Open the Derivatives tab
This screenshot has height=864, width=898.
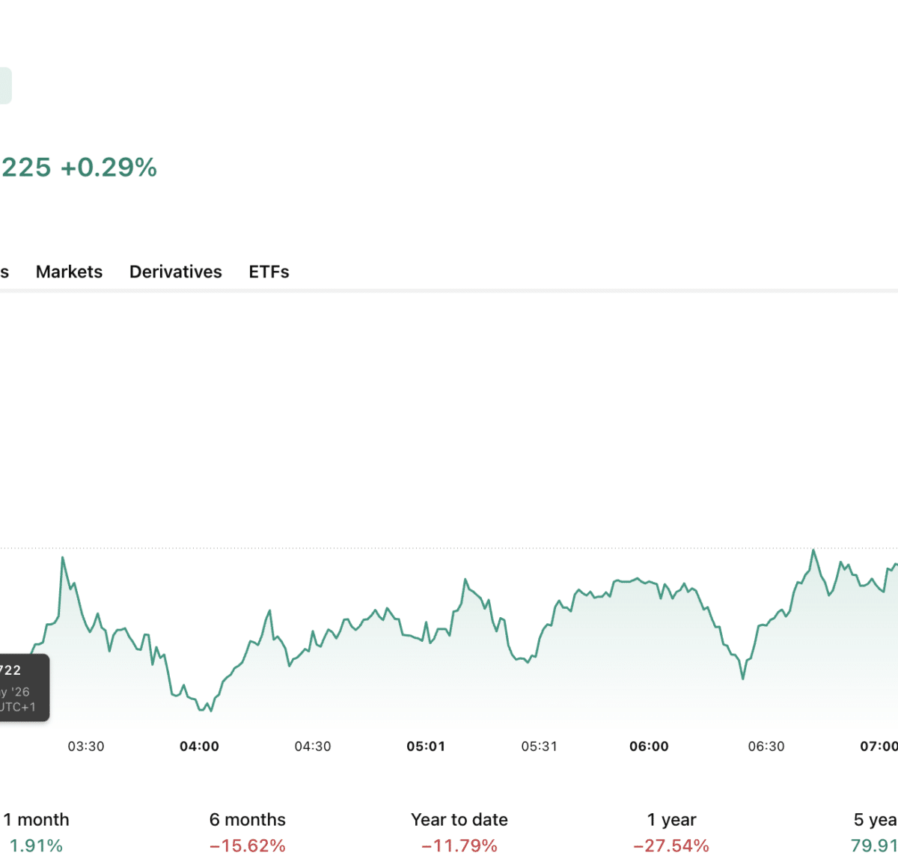(176, 272)
